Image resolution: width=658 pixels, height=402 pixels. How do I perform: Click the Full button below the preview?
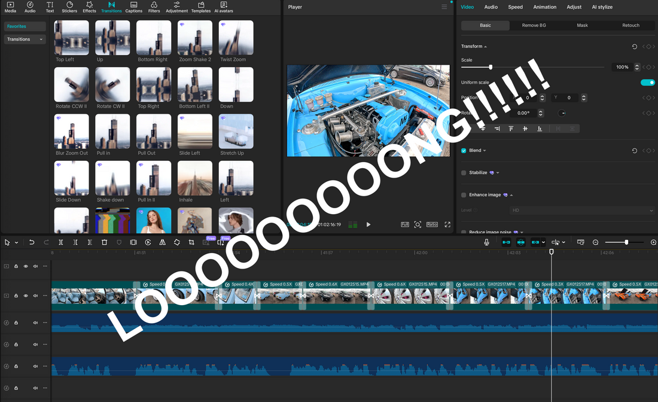click(x=404, y=224)
